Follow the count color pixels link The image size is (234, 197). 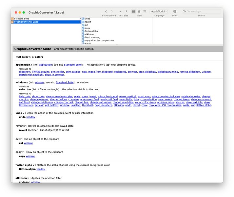click(146, 102)
